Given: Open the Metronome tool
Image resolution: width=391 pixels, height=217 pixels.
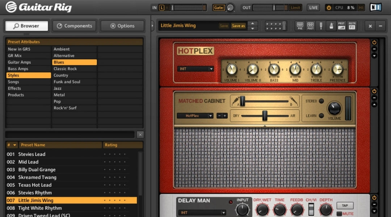Looking at the screenshot, I should tap(331, 26).
